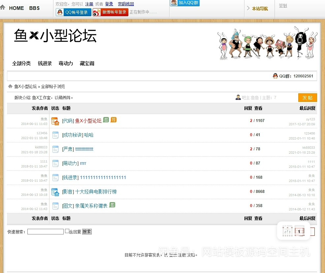
Task: Click the 搜索 search button
Action: pos(87,231)
